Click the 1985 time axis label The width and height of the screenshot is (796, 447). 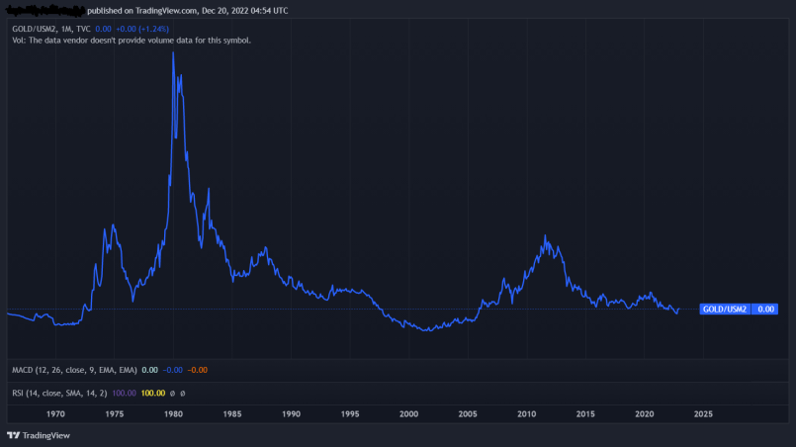tap(232, 414)
